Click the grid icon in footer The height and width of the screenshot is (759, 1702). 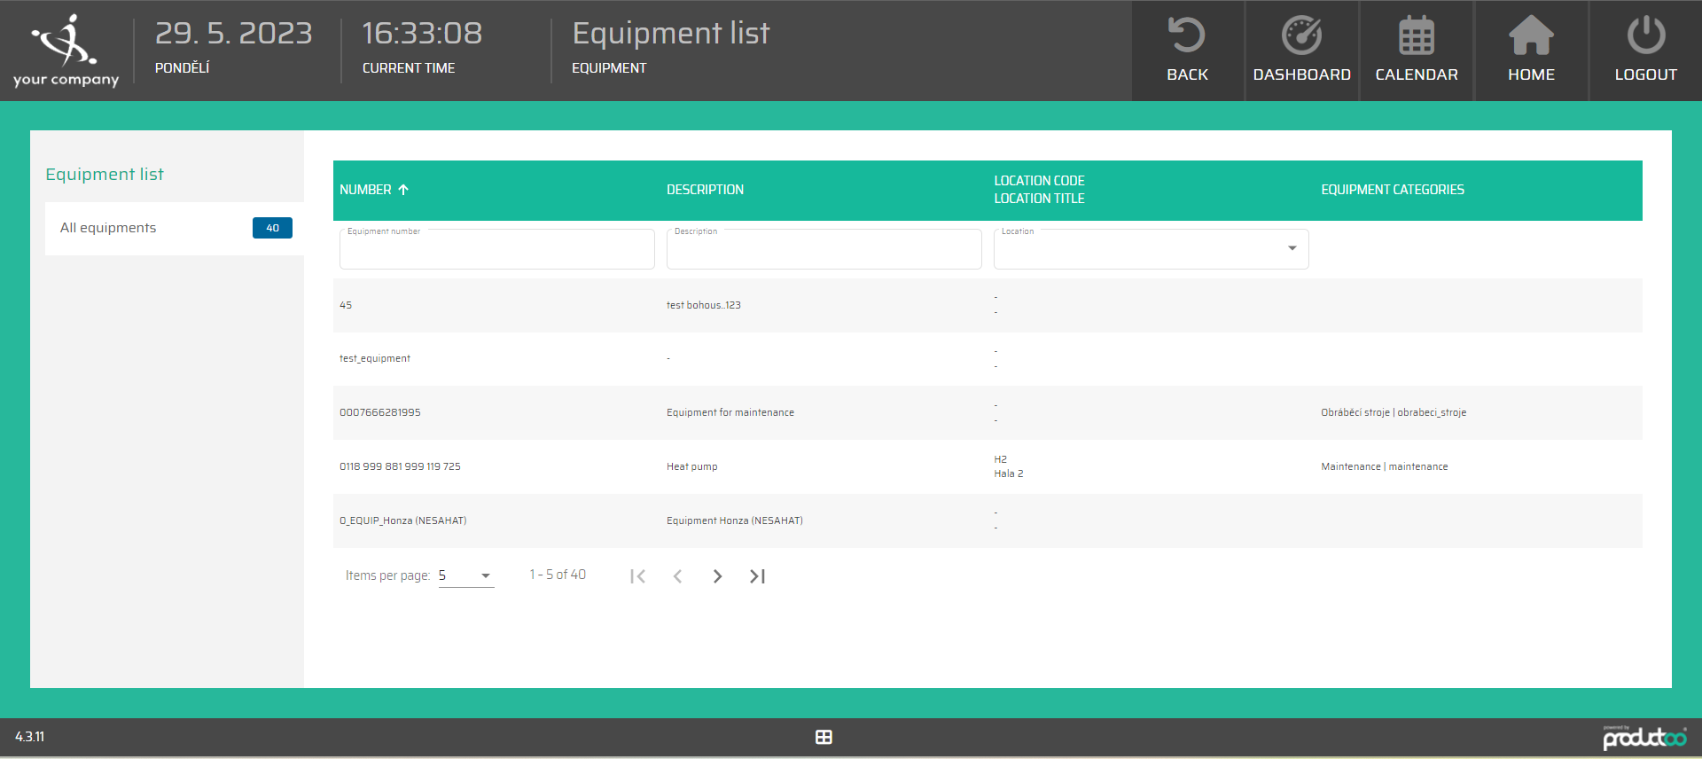click(824, 737)
